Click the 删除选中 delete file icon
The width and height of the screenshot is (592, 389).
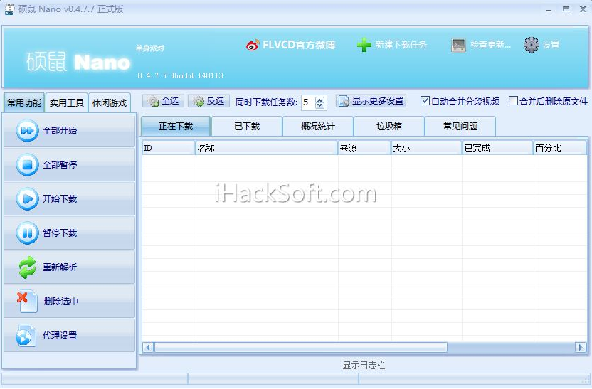[27, 302]
